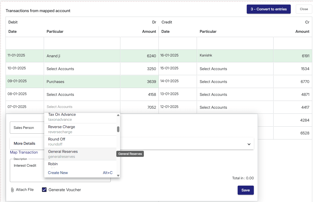
Task: Open the Sales Person dropdown
Action: click(x=27, y=128)
